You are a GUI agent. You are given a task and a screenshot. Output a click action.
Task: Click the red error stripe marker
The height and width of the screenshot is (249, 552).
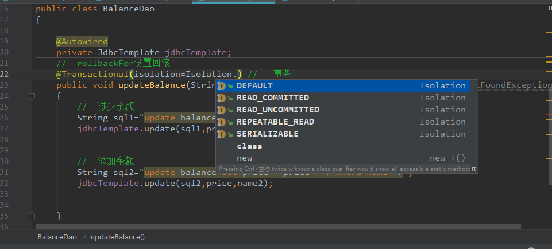(549, 115)
